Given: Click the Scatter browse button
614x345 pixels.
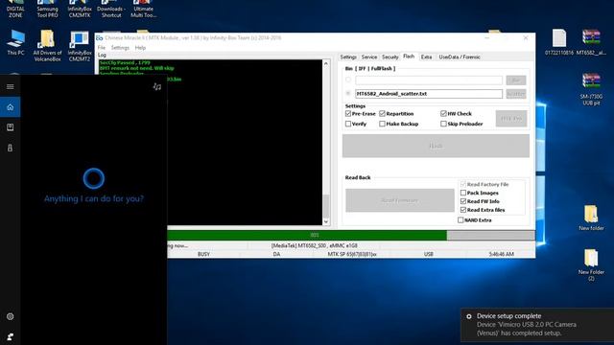Looking at the screenshot, I should click(x=516, y=94).
